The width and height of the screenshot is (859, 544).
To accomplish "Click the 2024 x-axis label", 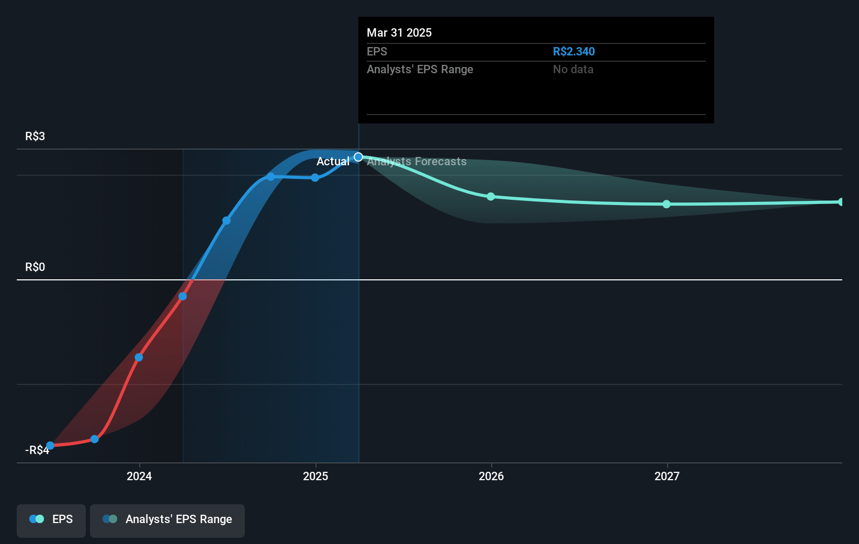I will click(139, 476).
